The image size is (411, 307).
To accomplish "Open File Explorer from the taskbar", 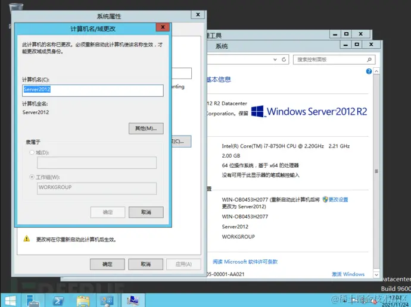I will point(83,301).
